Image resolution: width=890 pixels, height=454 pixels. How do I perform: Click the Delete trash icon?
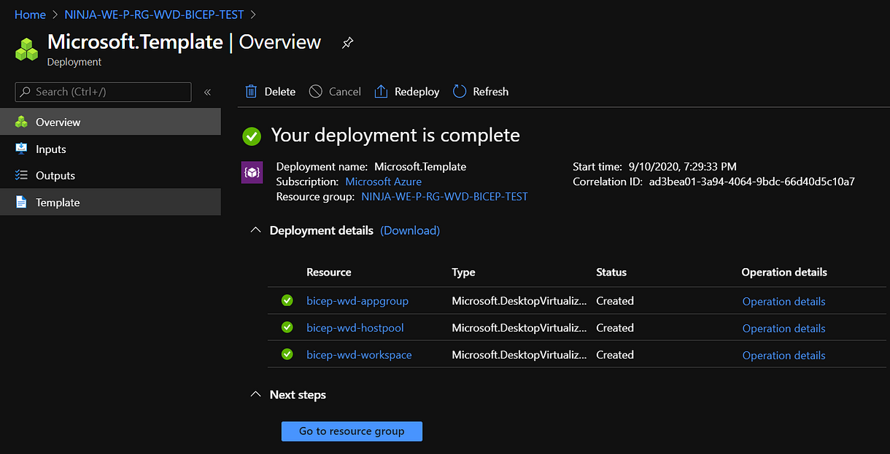click(251, 91)
